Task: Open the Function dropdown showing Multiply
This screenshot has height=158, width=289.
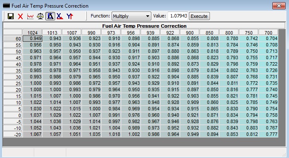Action: point(131,16)
